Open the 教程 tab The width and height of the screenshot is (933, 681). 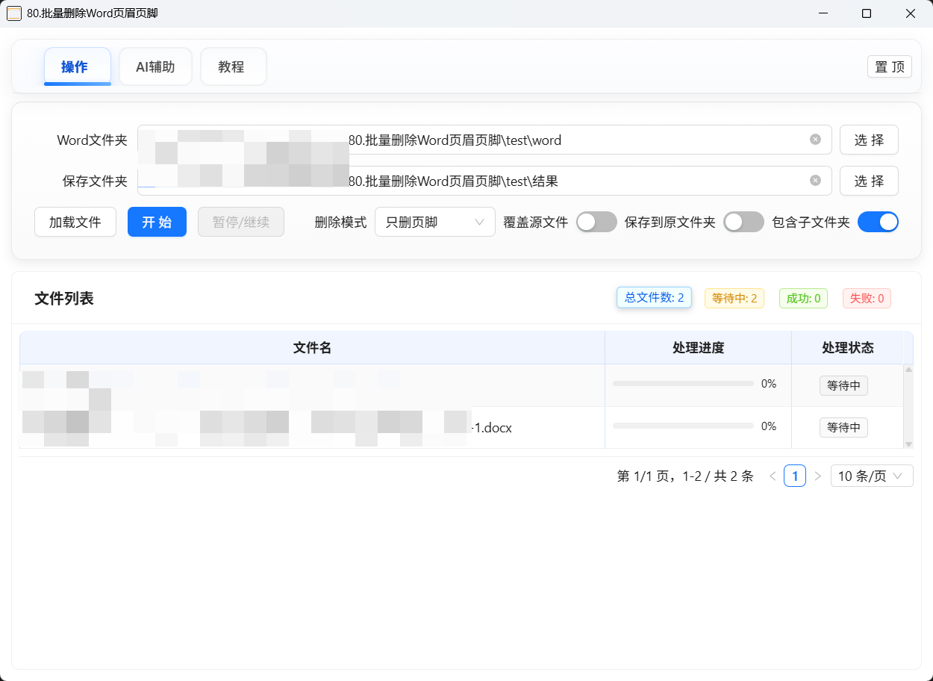click(233, 67)
